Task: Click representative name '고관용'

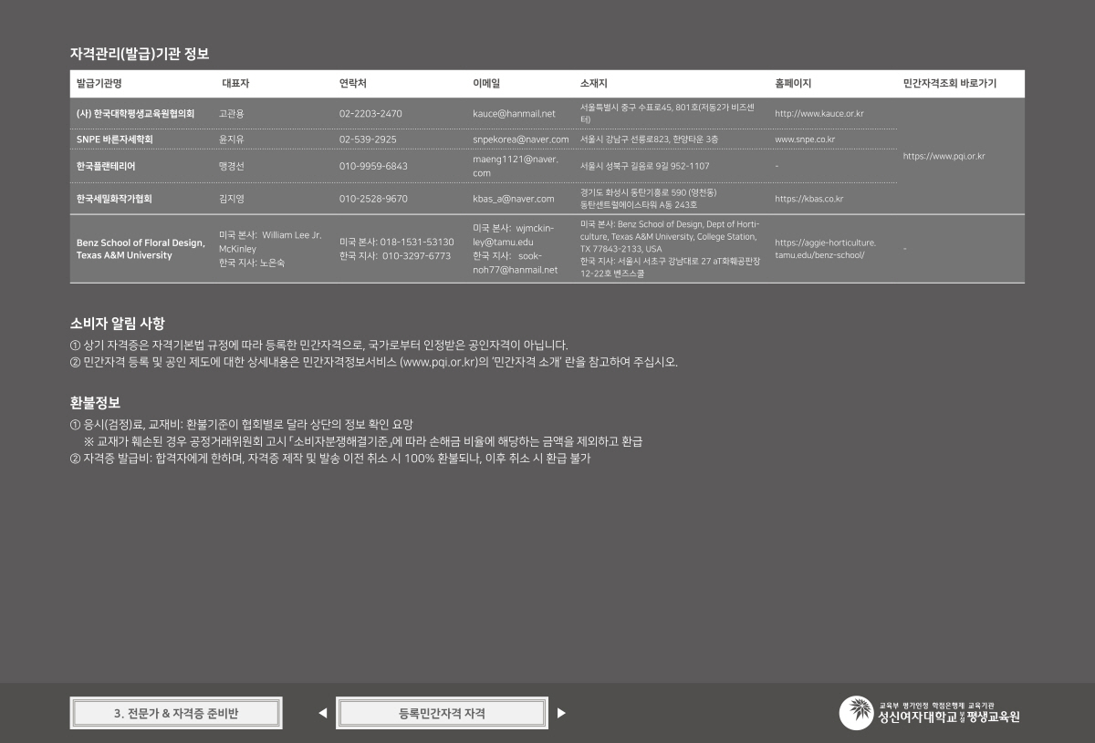Action: pos(232,114)
